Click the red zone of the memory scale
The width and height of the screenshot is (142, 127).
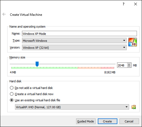tap(108, 68)
